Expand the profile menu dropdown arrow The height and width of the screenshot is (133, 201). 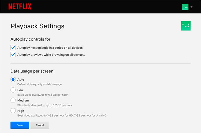191,7
